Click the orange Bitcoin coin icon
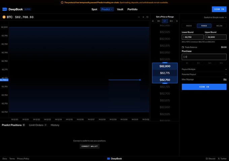 click(x=4, y=17)
